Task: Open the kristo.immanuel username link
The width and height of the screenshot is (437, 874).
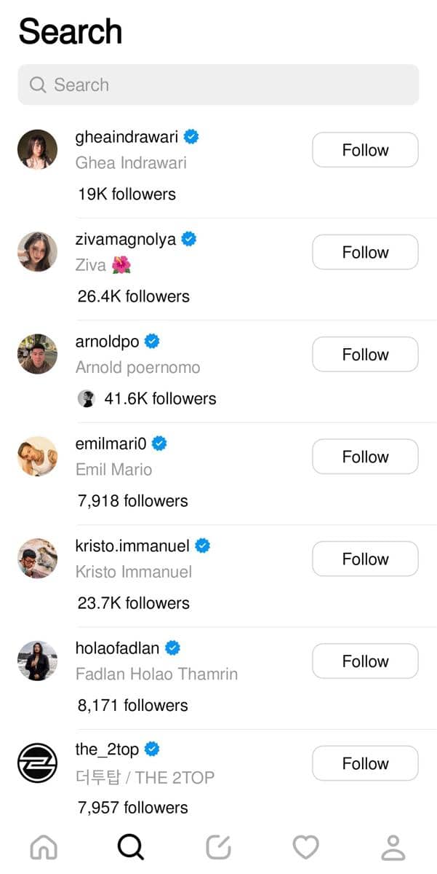Action: click(132, 546)
